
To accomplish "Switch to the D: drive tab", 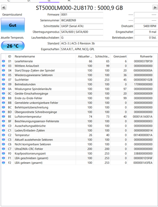I will point(29,1).
